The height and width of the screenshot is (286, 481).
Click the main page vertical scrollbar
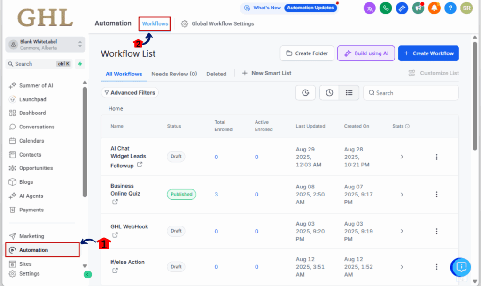(x=475, y=97)
